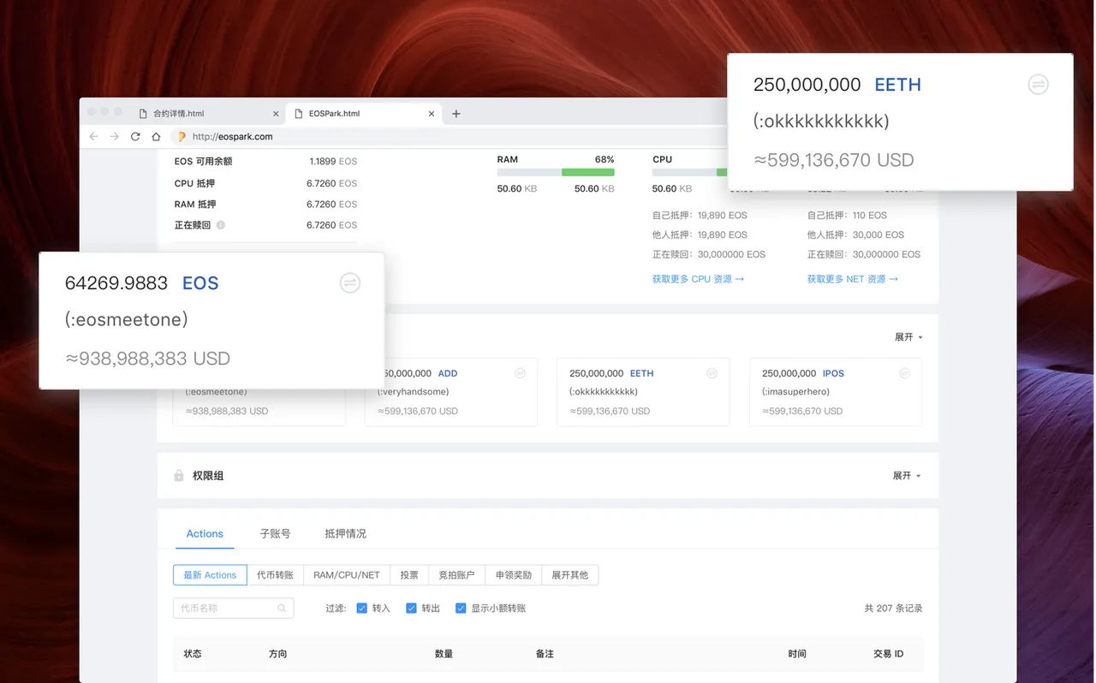Click the 备注 column header
This screenshot has height=683, width=1096.
click(545, 654)
